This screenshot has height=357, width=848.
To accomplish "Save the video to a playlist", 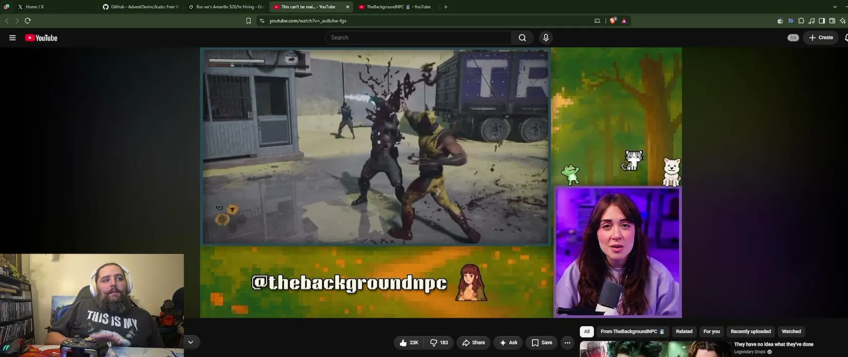I will tap(542, 343).
